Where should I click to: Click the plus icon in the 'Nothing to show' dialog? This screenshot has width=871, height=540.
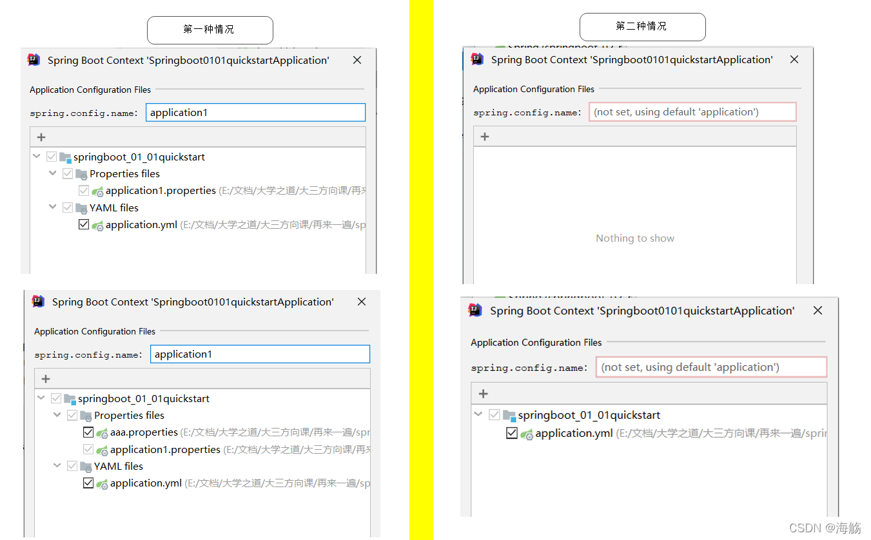pyautogui.click(x=485, y=136)
